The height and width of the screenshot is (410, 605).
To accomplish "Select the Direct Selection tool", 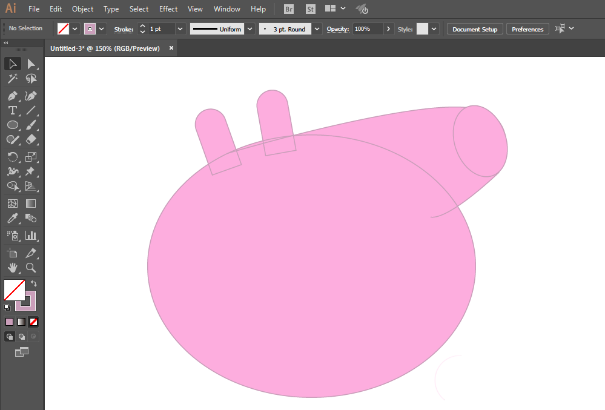I will tap(31, 64).
